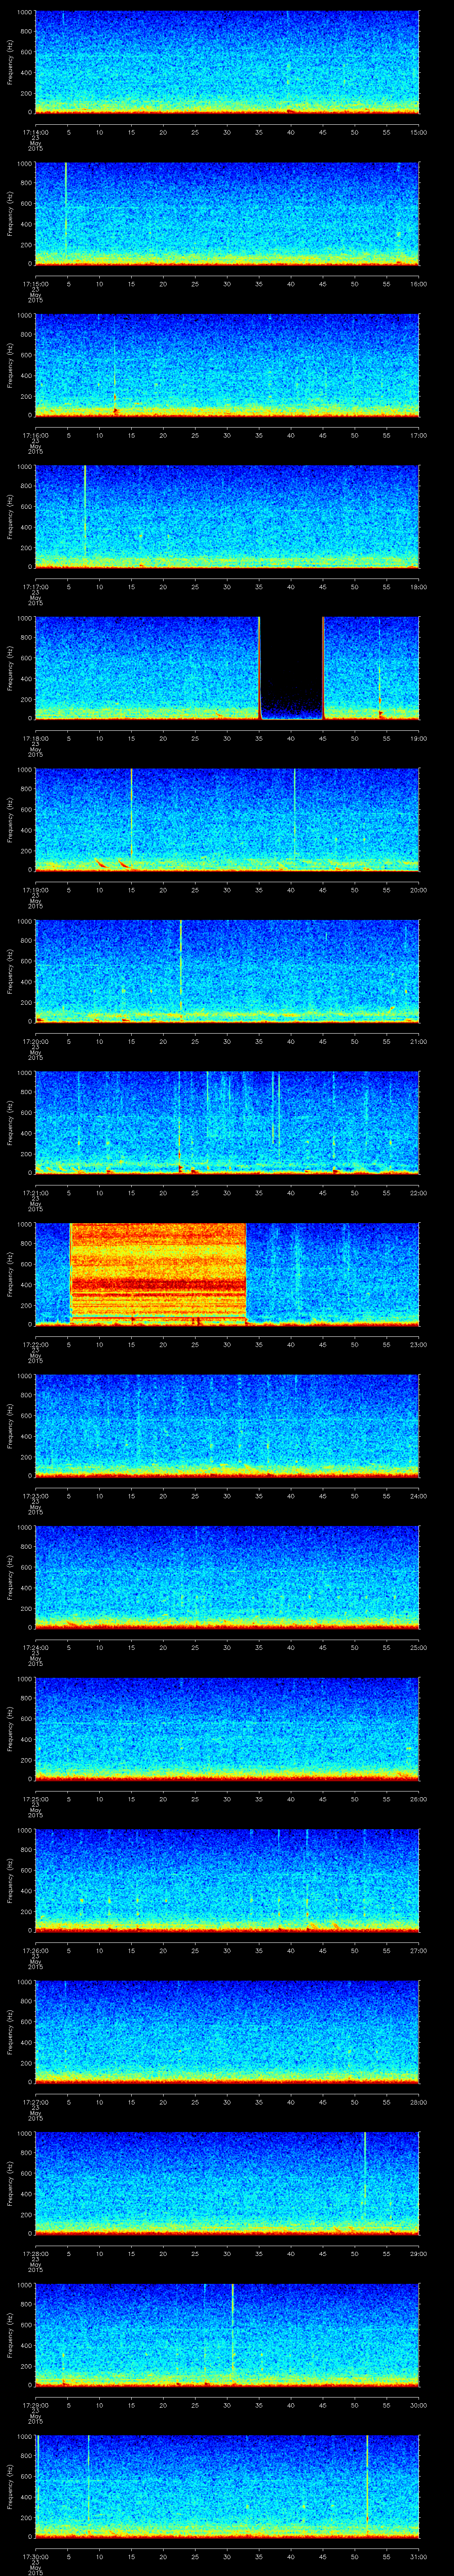Click the "23:00" end label of 17:22 panel

tap(418, 1344)
